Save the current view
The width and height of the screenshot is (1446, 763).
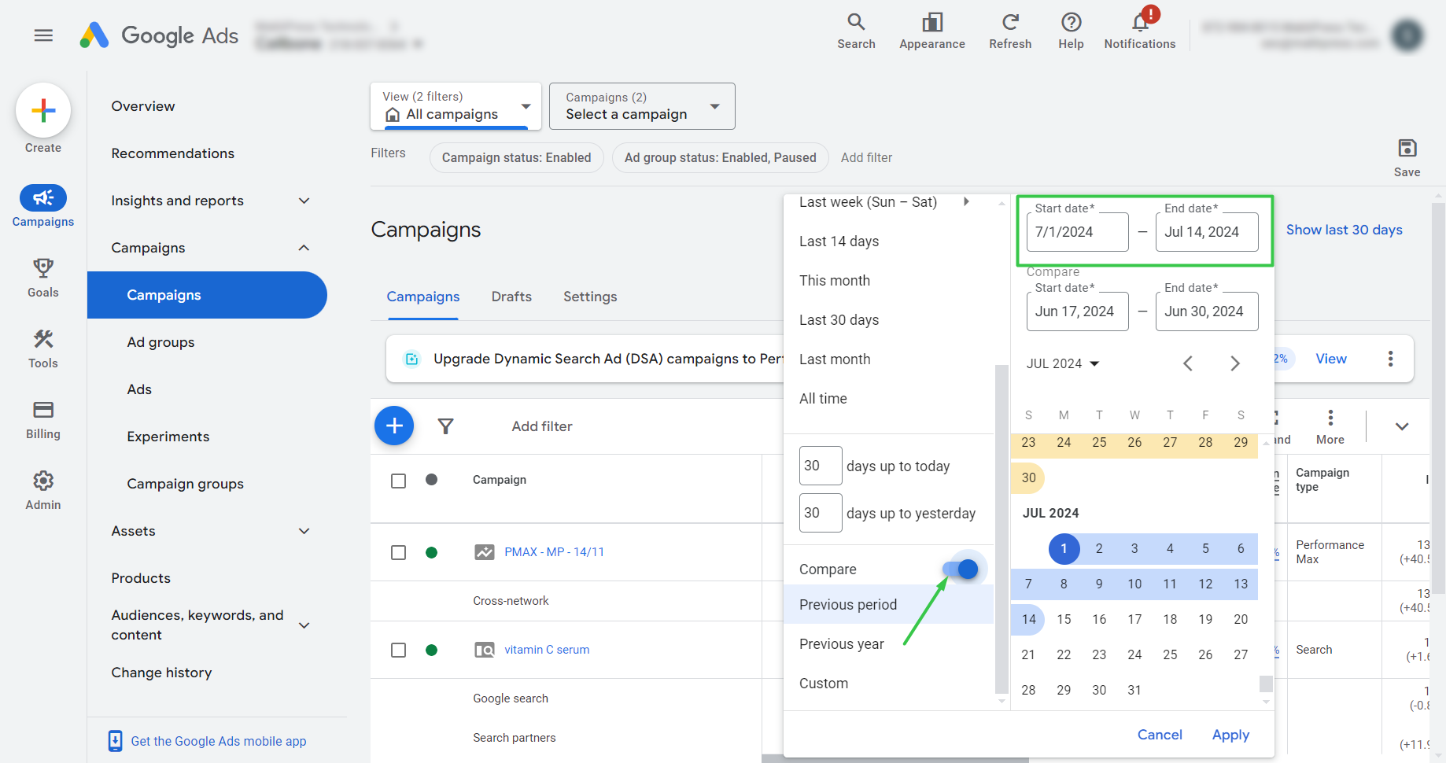click(x=1407, y=157)
